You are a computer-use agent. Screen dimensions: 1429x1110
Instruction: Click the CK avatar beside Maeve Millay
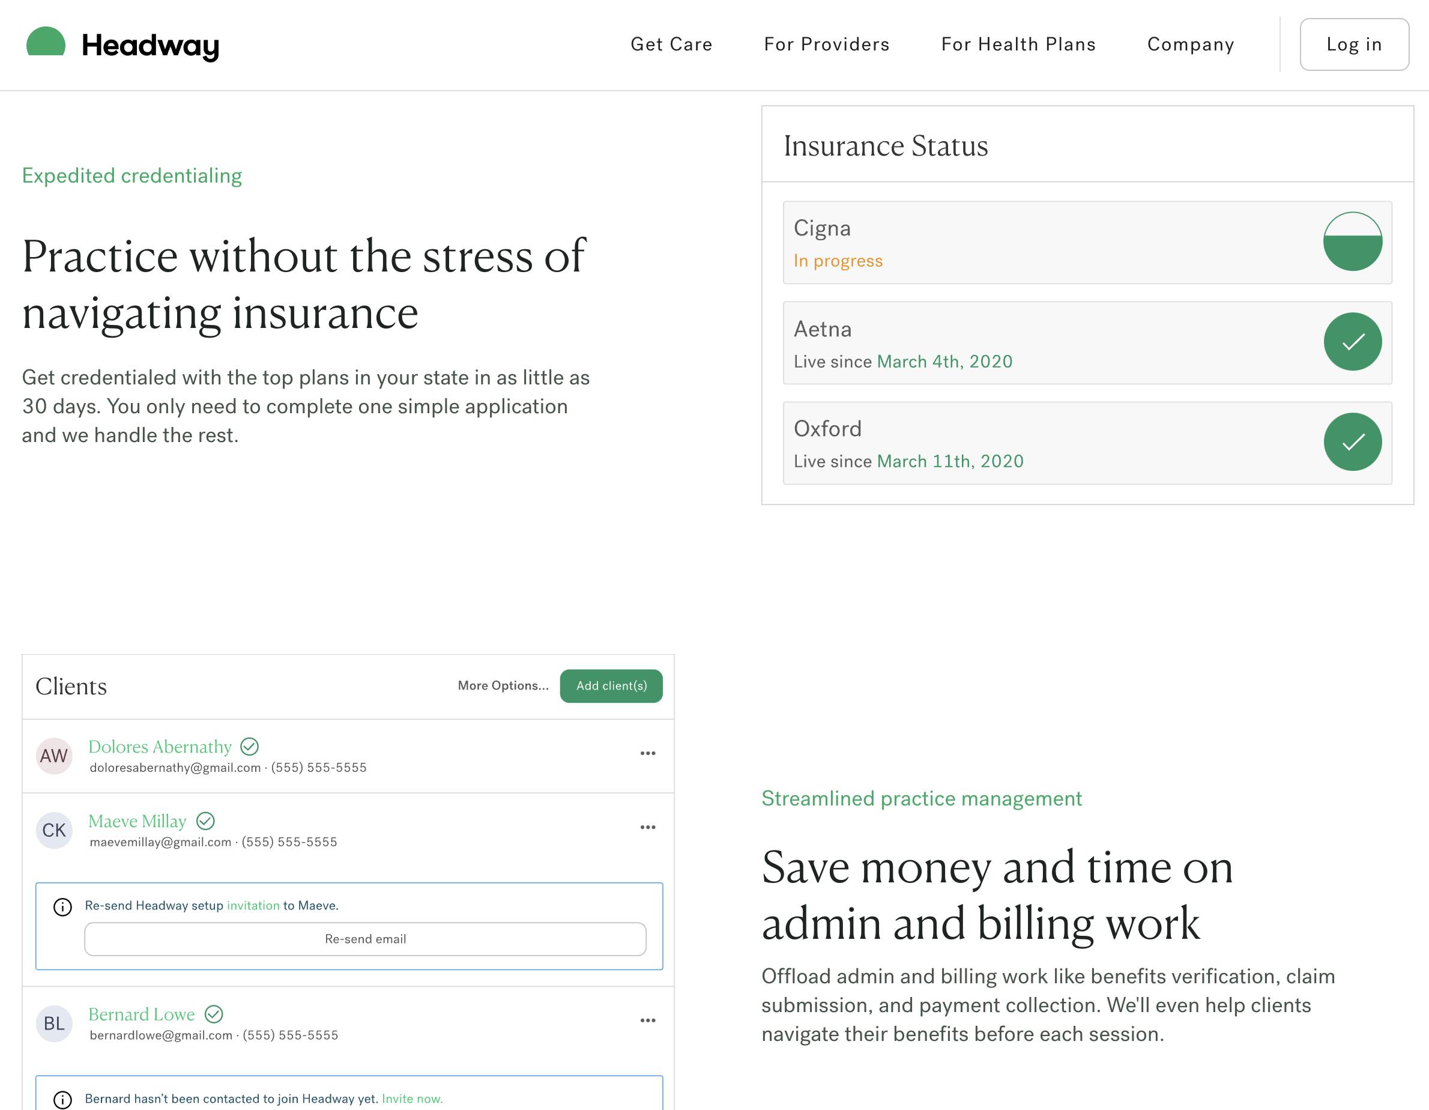tap(53, 831)
